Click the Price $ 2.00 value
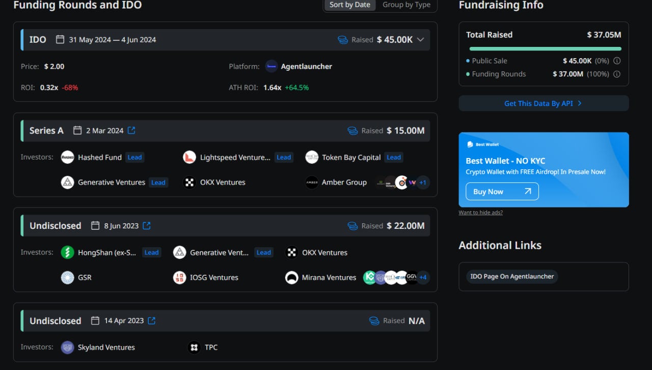 click(x=54, y=66)
